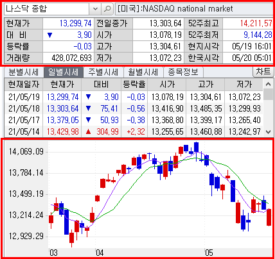Select the 일별시세 tab
The height and width of the screenshot is (259, 275).
click(x=63, y=72)
